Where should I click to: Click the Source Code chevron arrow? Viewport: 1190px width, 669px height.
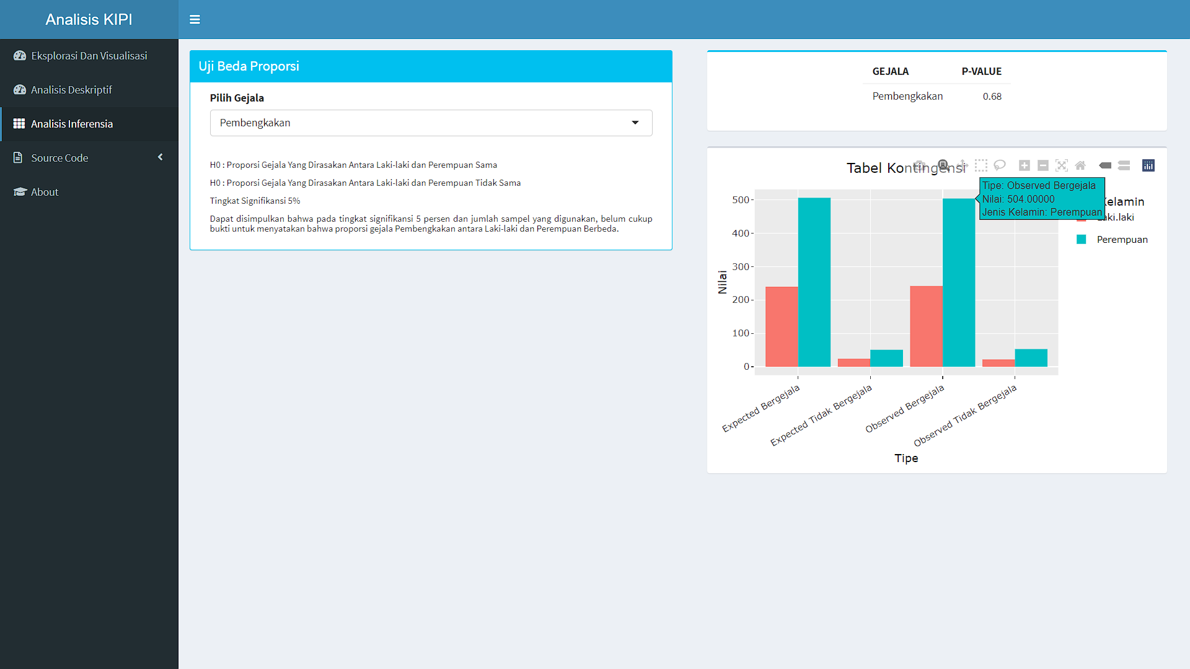(x=161, y=157)
